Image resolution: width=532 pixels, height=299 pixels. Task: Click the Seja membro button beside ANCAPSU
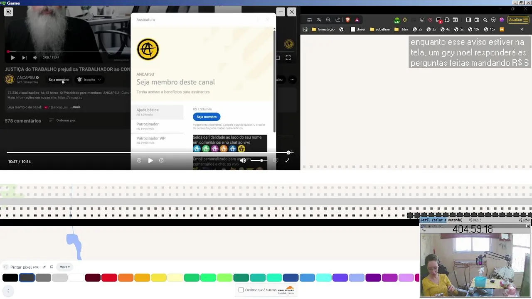pos(59,80)
